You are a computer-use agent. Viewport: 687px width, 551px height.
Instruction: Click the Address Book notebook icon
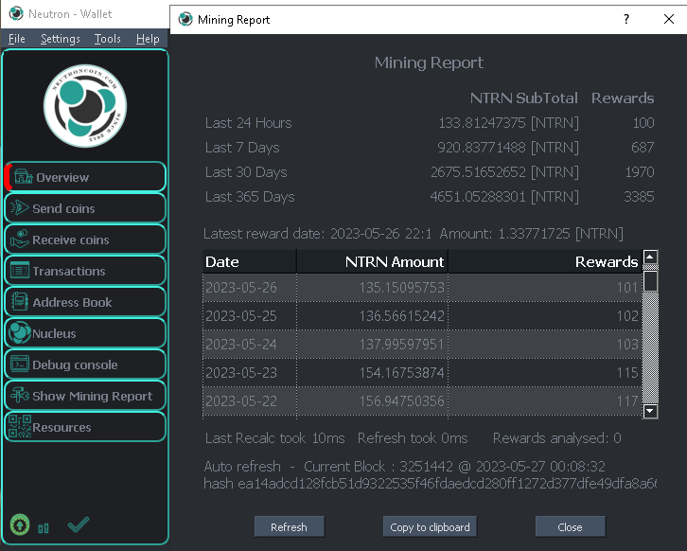tap(20, 302)
